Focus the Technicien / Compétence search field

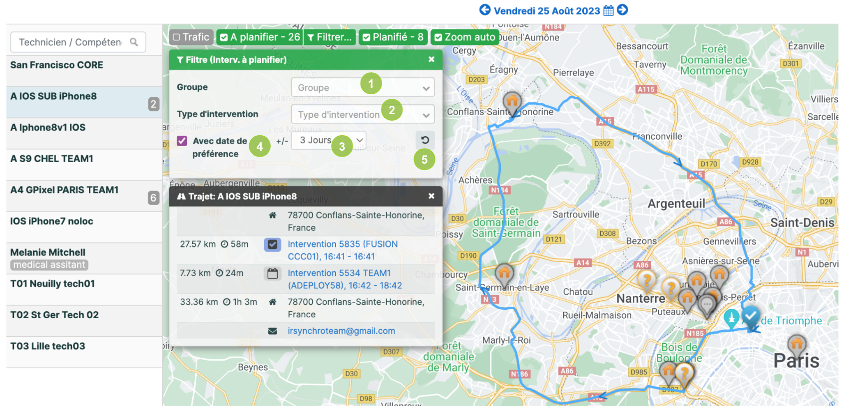point(78,42)
